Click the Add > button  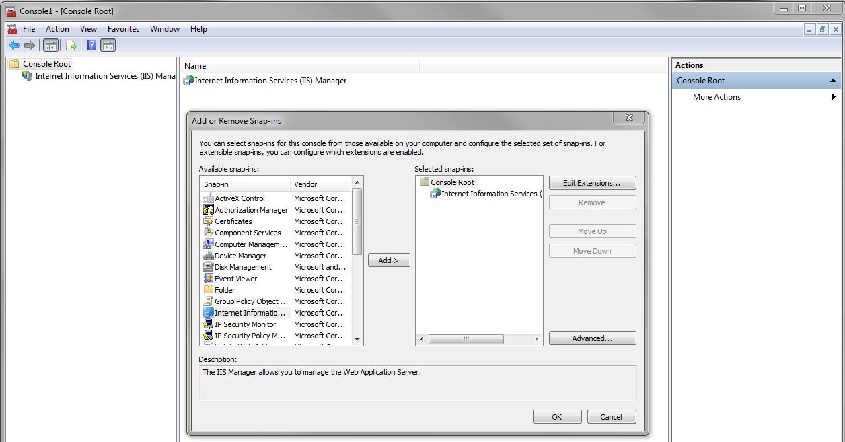coord(389,260)
